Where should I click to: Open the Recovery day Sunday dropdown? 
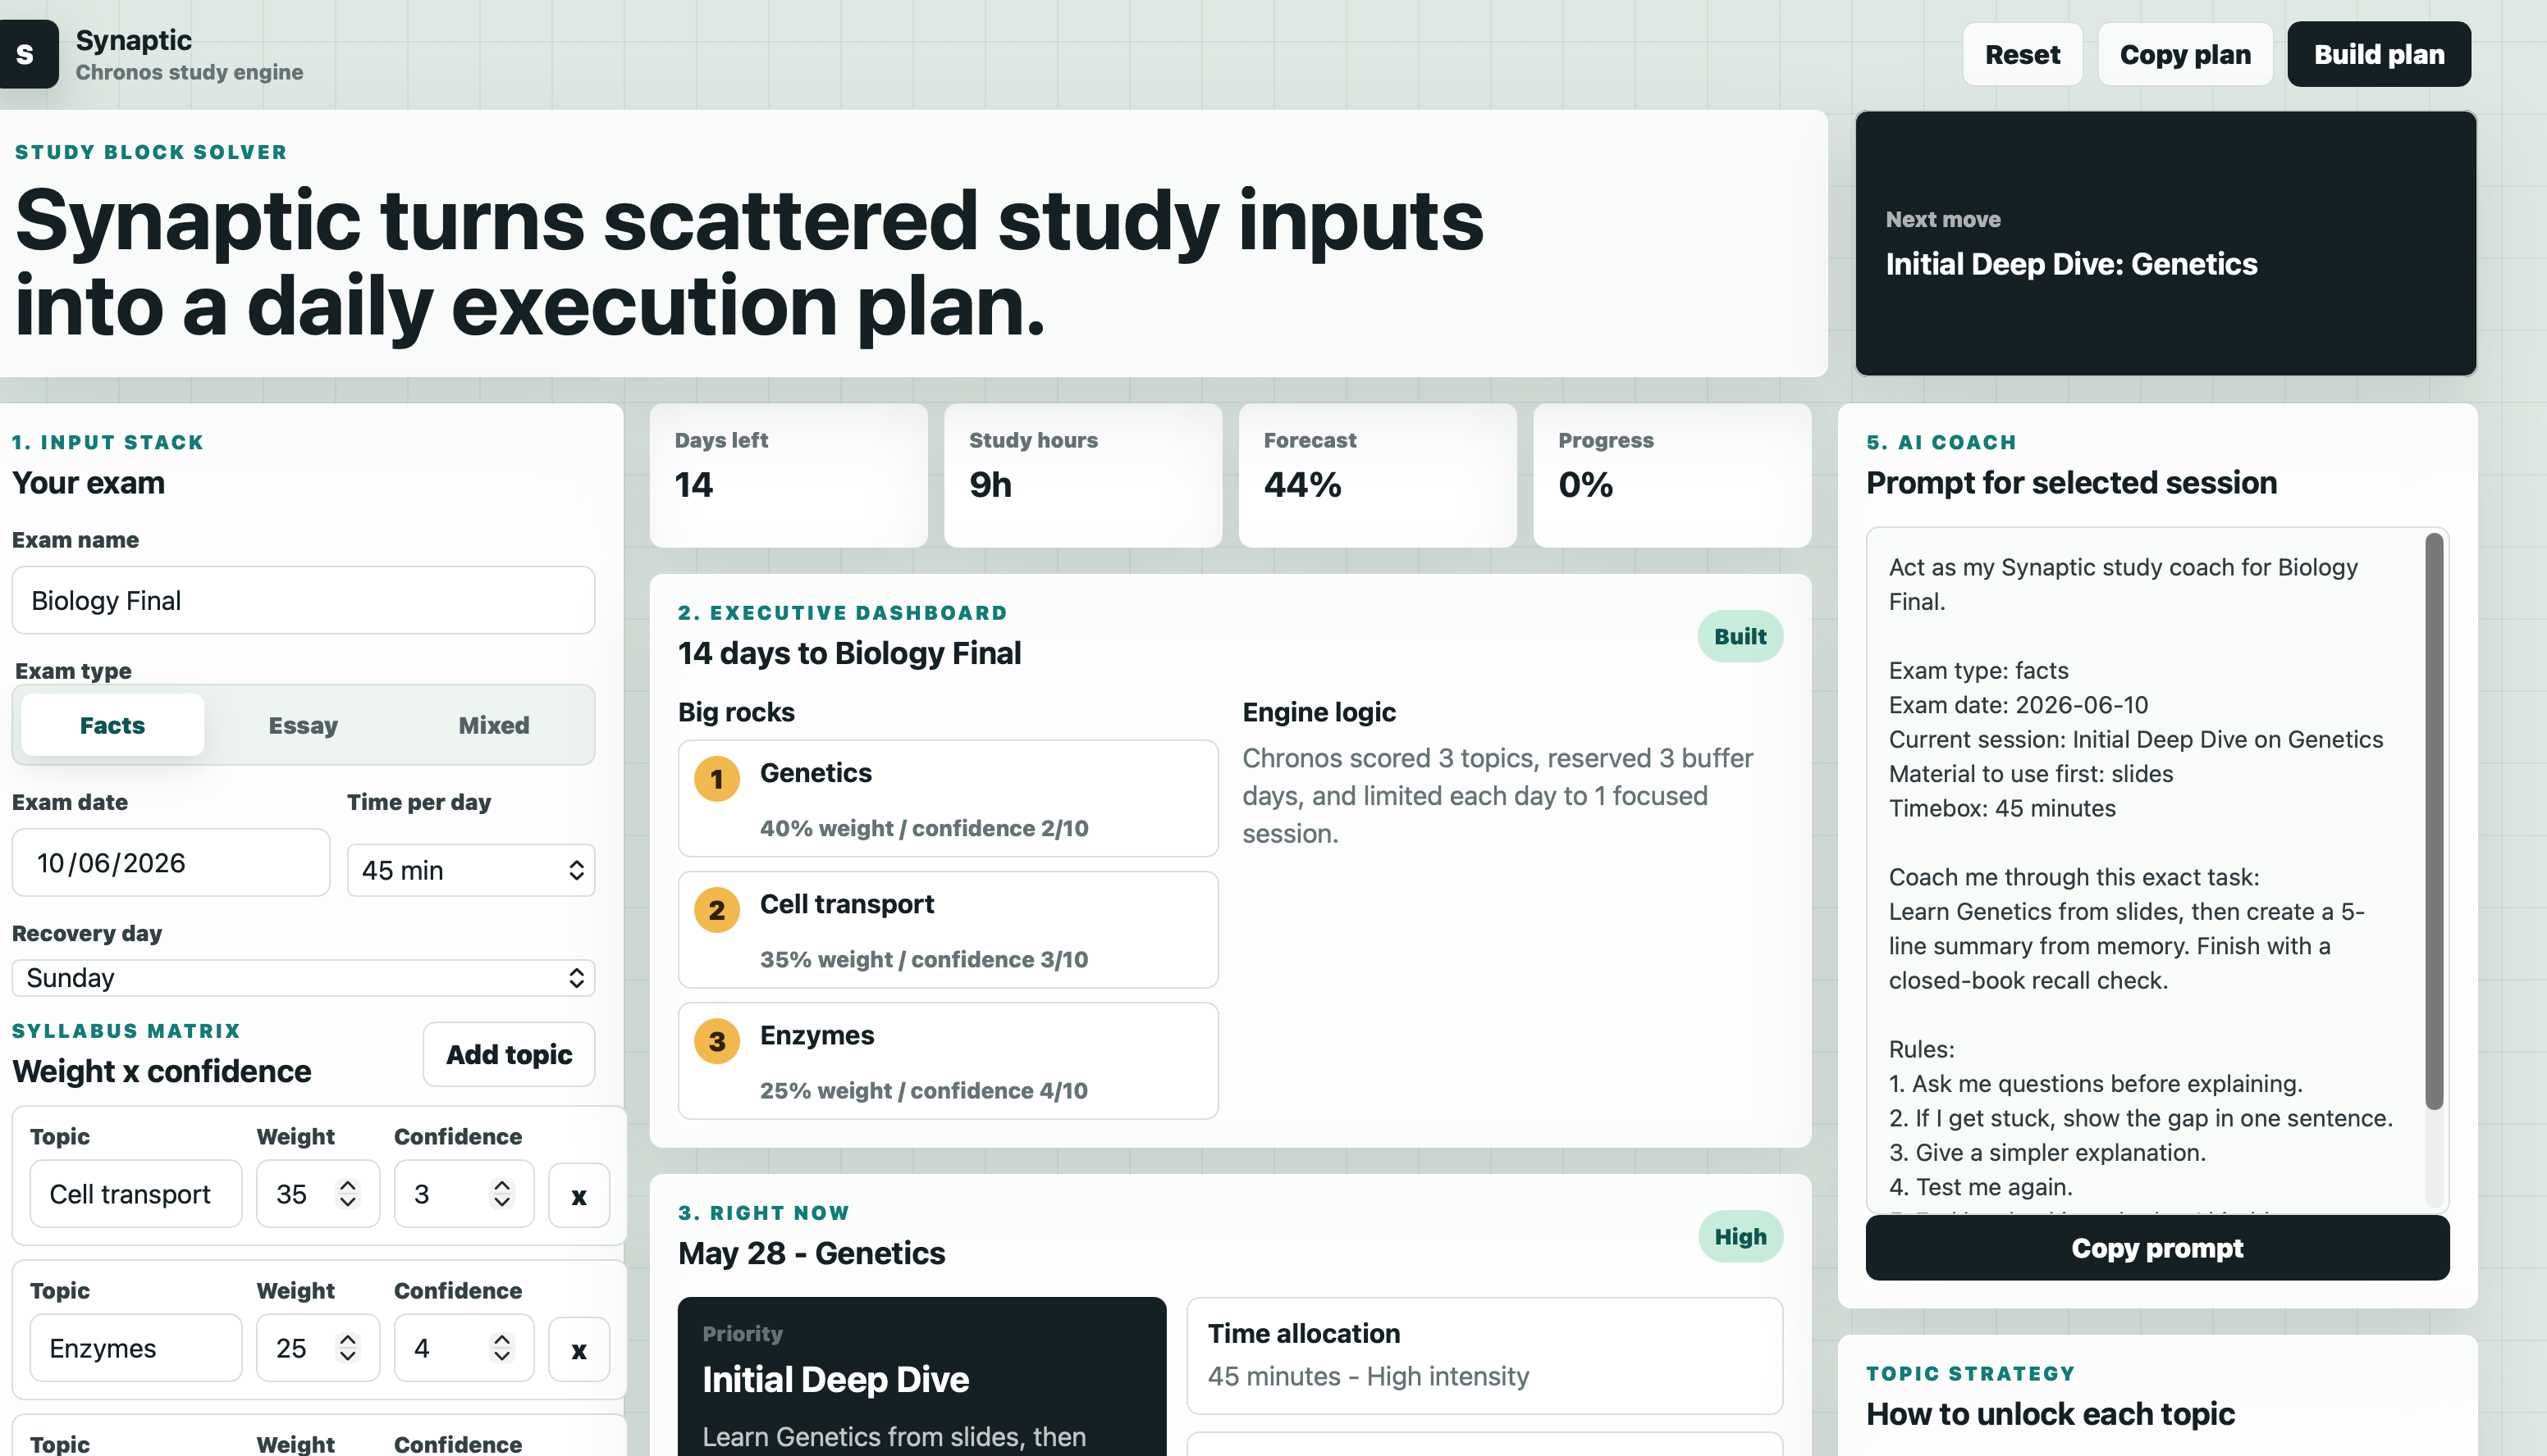304,978
